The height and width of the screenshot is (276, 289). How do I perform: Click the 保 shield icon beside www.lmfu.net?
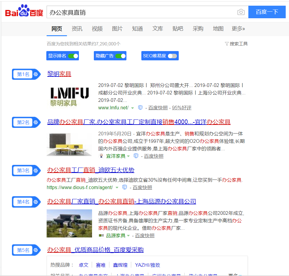(140, 108)
